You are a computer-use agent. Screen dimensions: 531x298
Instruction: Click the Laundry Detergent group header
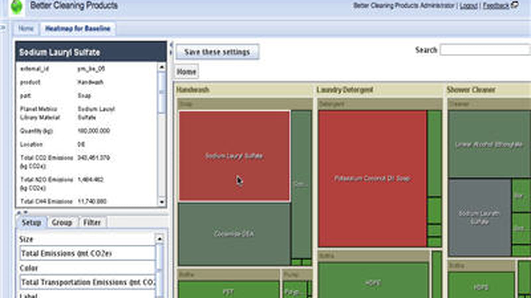click(x=379, y=90)
